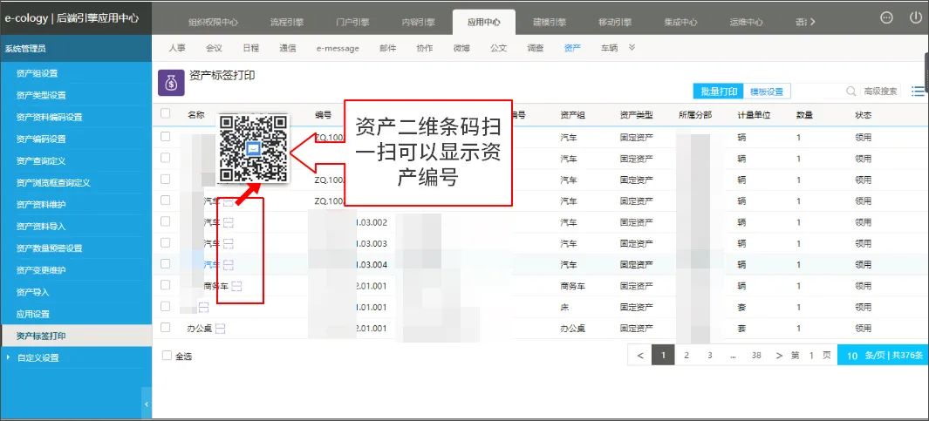This screenshot has height=421, width=929.
Task: Open 资产类型设置 in sidebar
Action: click(41, 95)
